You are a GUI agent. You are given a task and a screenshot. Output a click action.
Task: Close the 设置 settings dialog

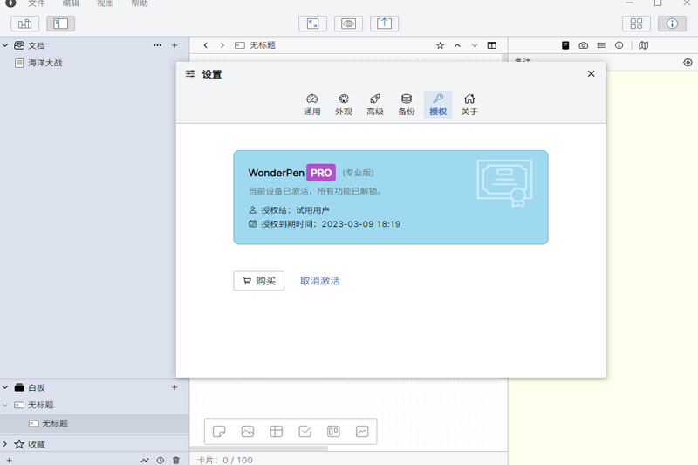pos(592,74)
